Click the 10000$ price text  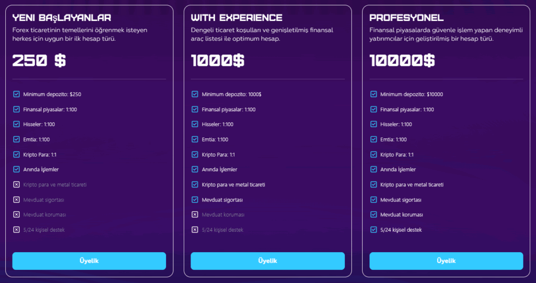click(403, 61)
